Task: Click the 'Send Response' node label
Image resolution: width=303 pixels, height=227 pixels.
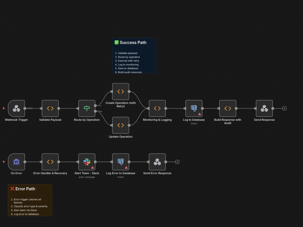Action: point(264,120)
